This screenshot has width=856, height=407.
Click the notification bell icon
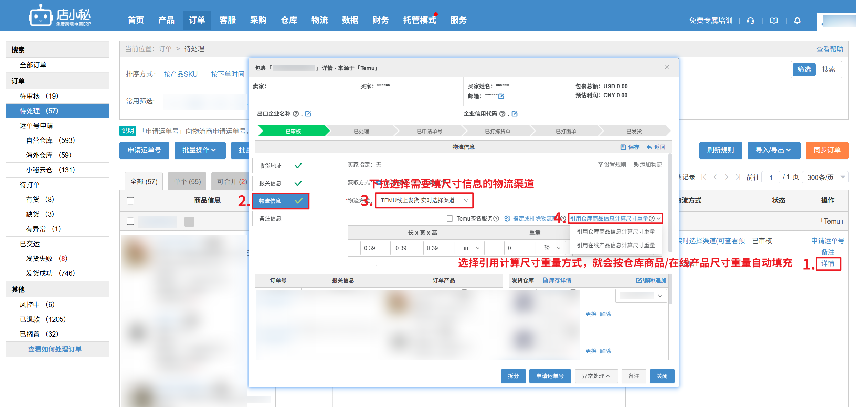click(797, 21)
